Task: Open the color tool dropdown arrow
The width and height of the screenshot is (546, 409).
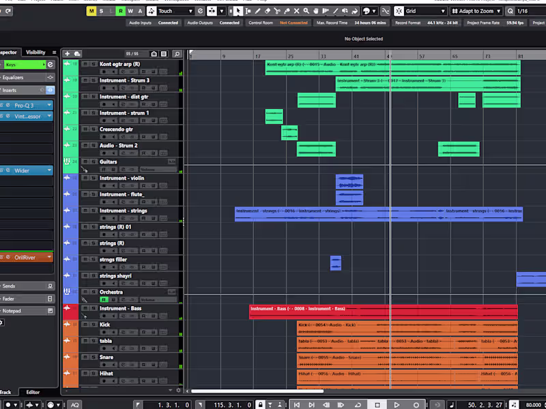Action: pos(374,11)
